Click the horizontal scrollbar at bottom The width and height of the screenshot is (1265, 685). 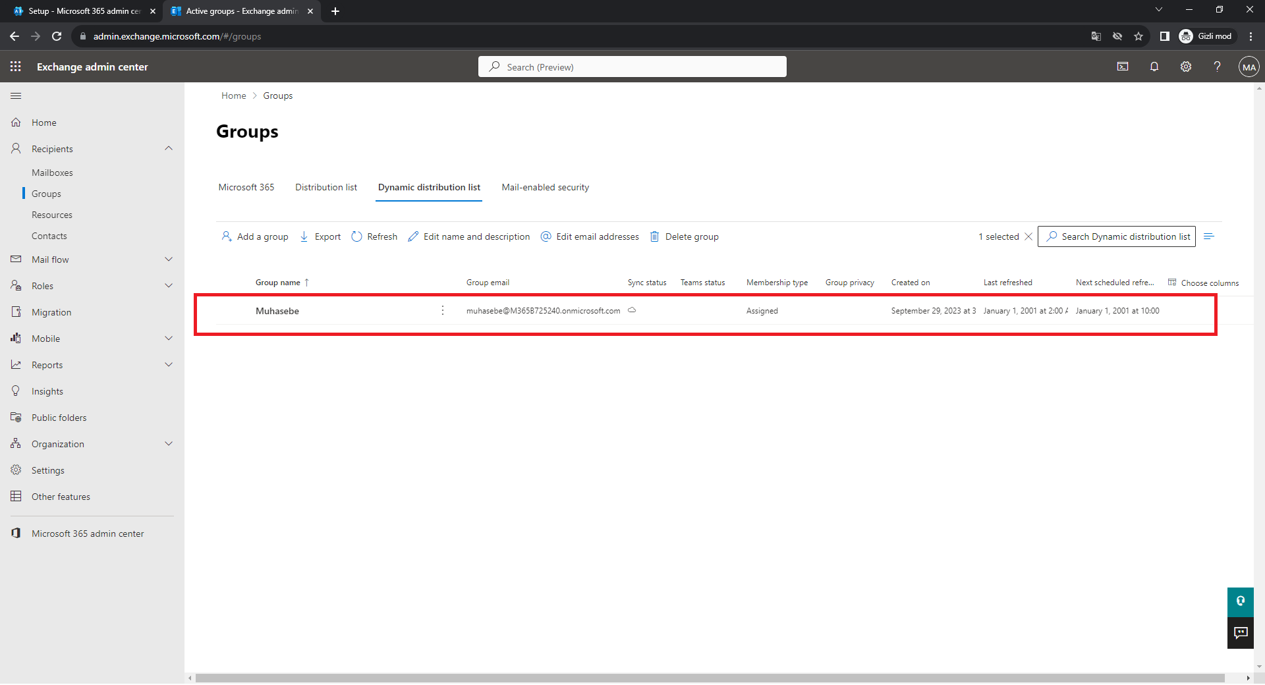(x=710, y=678)
